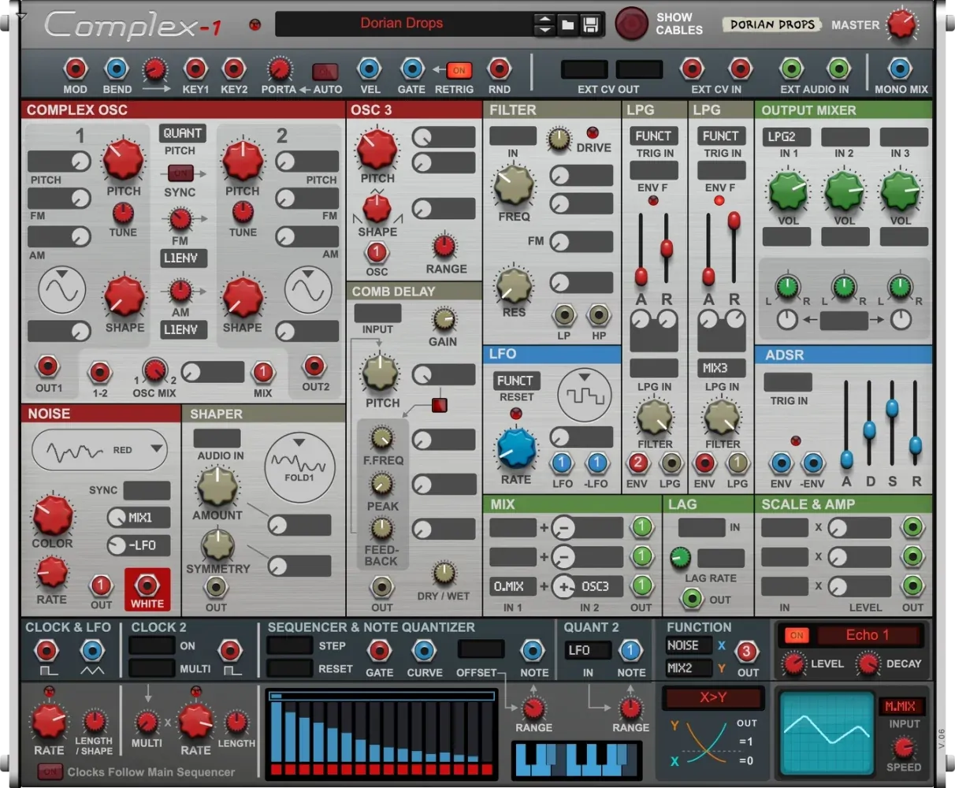Click the save patch floppy disk icon
The image size is (955, 788).
[591, 25]
